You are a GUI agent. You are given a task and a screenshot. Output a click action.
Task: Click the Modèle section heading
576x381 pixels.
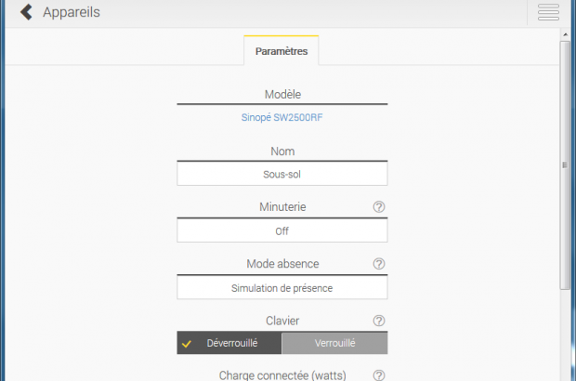282,94
